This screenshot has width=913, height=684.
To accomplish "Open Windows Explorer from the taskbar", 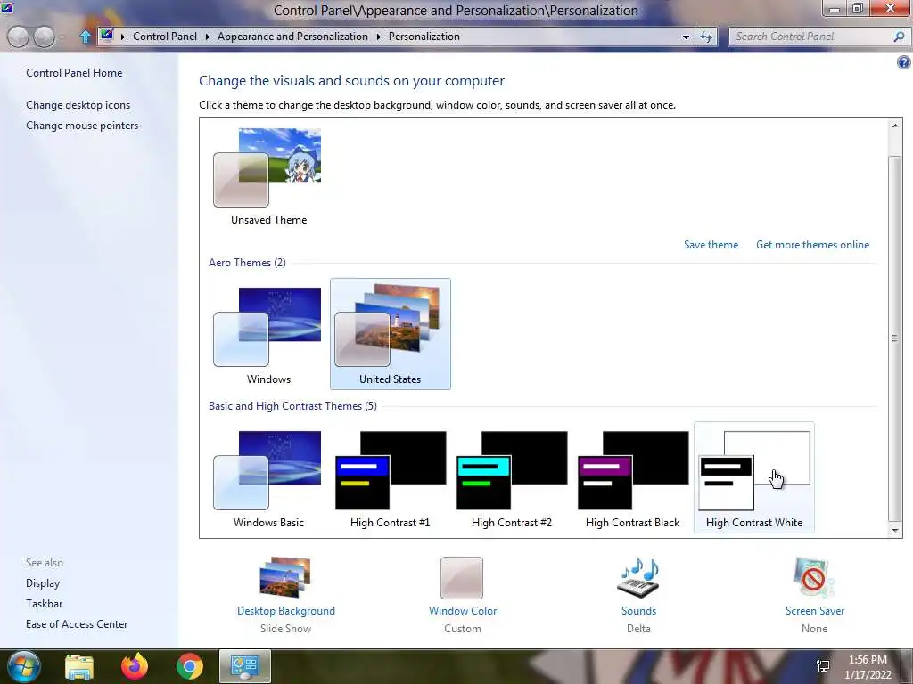I will [x=79, y=667].
